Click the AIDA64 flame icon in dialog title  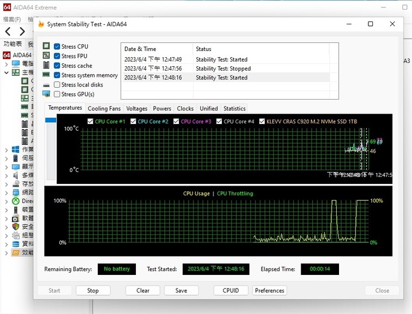[x=41, y=24]
